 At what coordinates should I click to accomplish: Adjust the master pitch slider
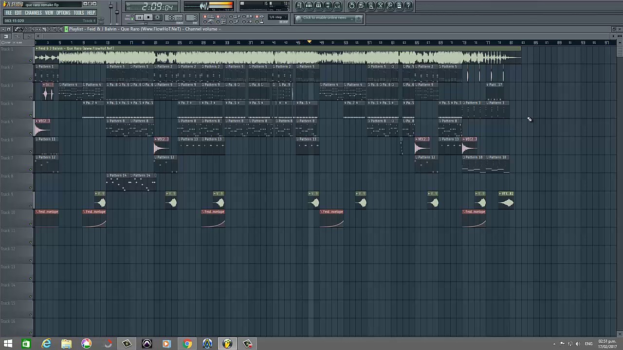click(x=117, y=12)
